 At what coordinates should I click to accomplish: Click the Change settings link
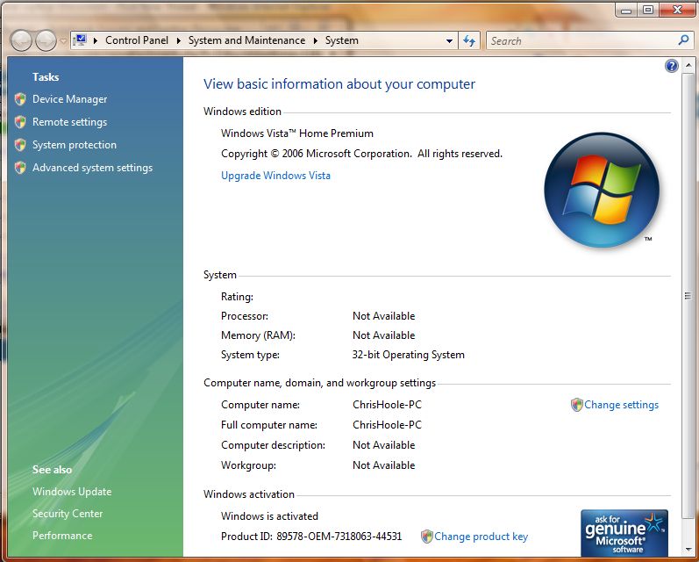pos(622,405)
